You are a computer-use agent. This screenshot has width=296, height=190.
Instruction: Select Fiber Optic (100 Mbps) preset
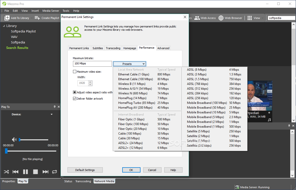click(147, 124)
